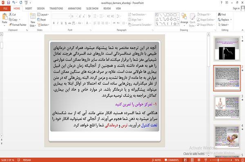Click the Sign in link

[236, 9]
